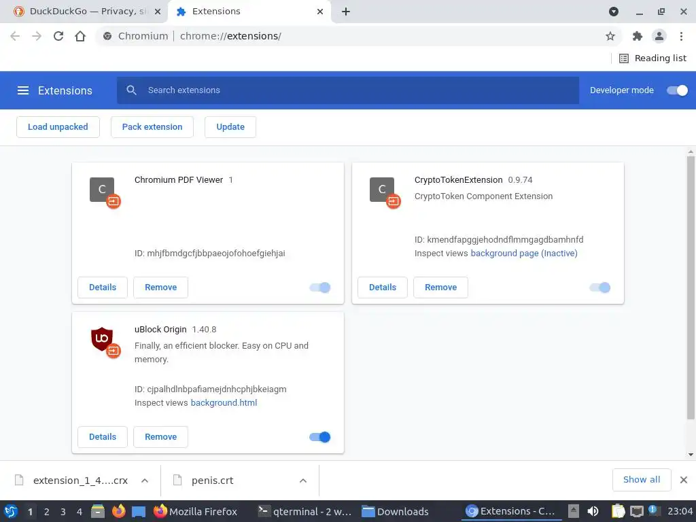Toggle Developer mode switch
The image size is (696, 522).
click(678, 90)
